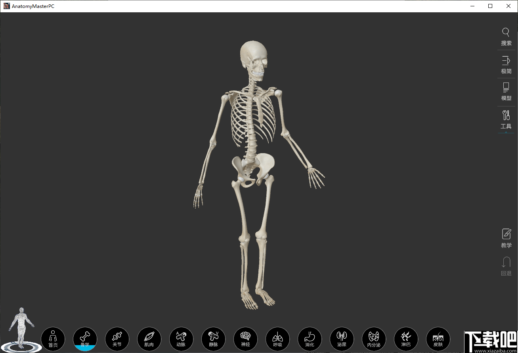This screenshot has height=353, width=518.
Task: View the 消化 digestive system
Action: pyautogui.click(x=310, y=339)
